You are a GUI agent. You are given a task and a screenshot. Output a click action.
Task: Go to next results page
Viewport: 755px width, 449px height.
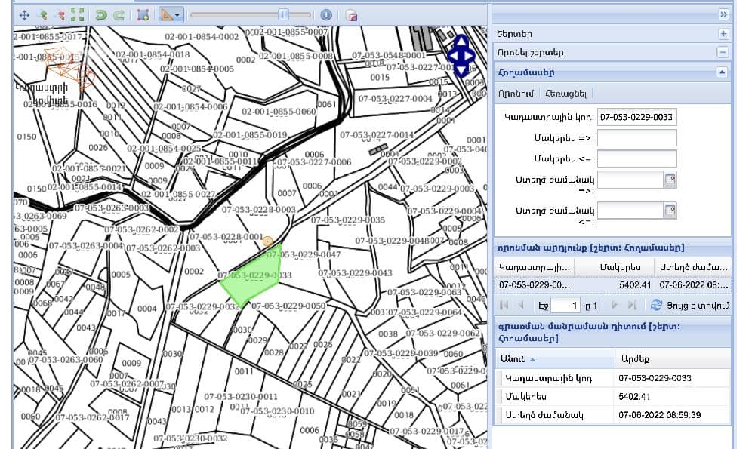tap(615, 305)
